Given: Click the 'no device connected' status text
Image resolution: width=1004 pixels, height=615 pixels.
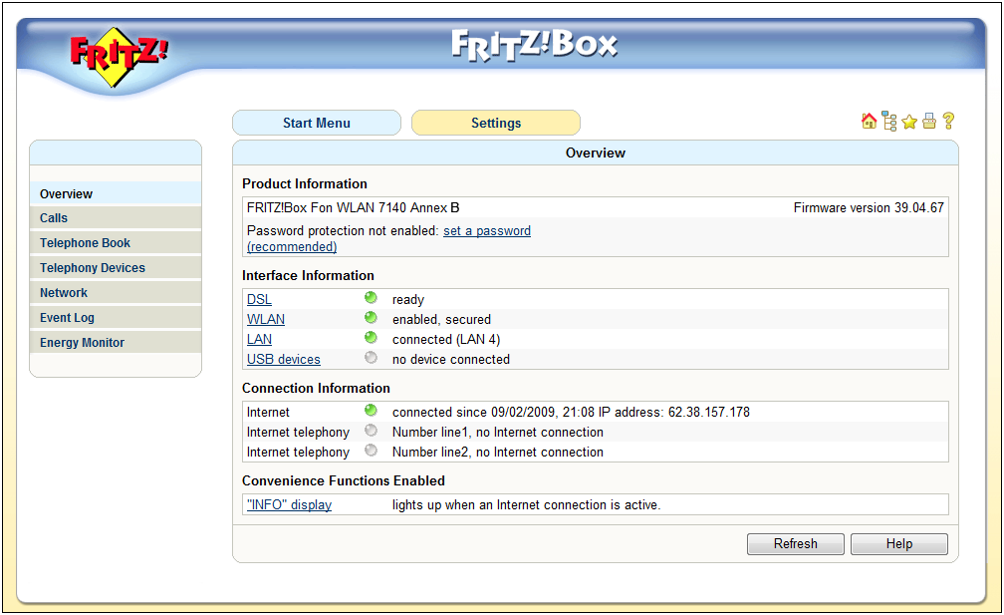Looking at the screenshot, I should [451, 360].
